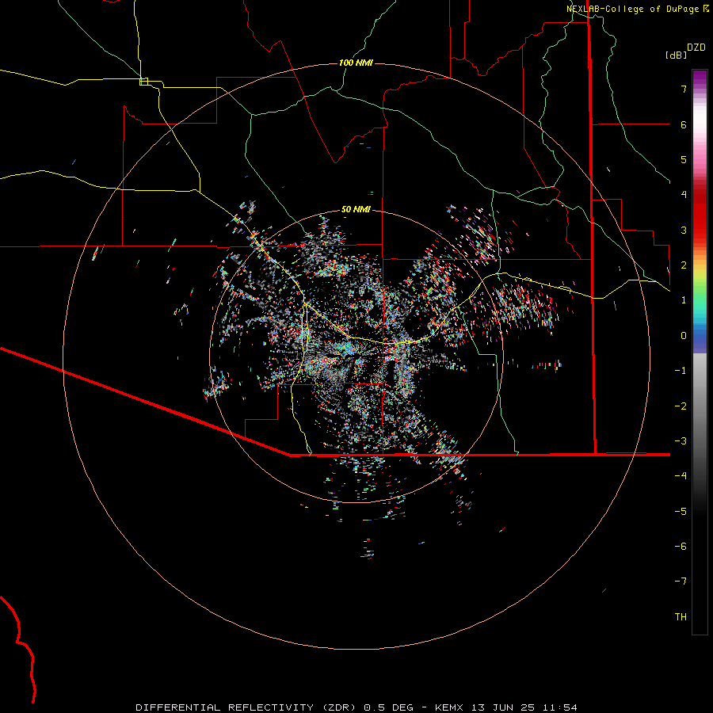Click the -3 scale label

pos(681,441)
